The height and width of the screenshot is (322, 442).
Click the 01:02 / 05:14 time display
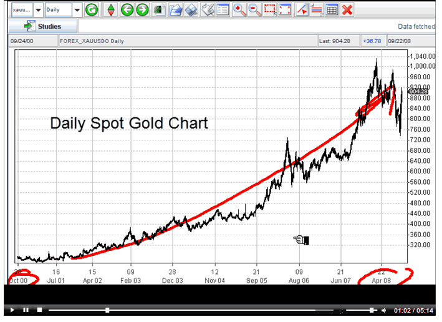coord(413,310)
